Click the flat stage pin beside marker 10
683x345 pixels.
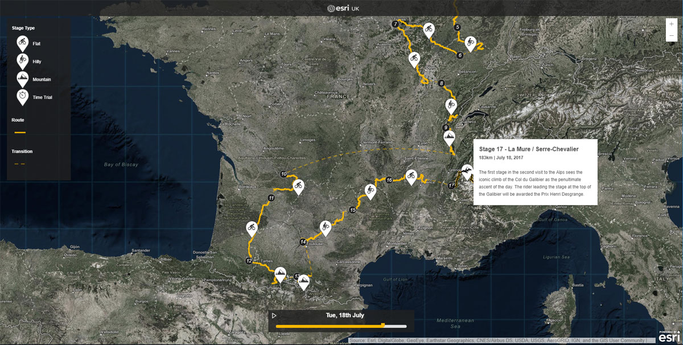pyautogui.click(x=298, y=185)
